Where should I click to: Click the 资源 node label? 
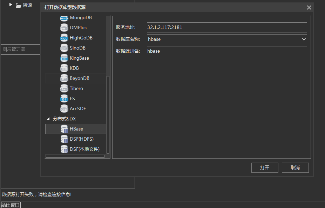(27, 5)
